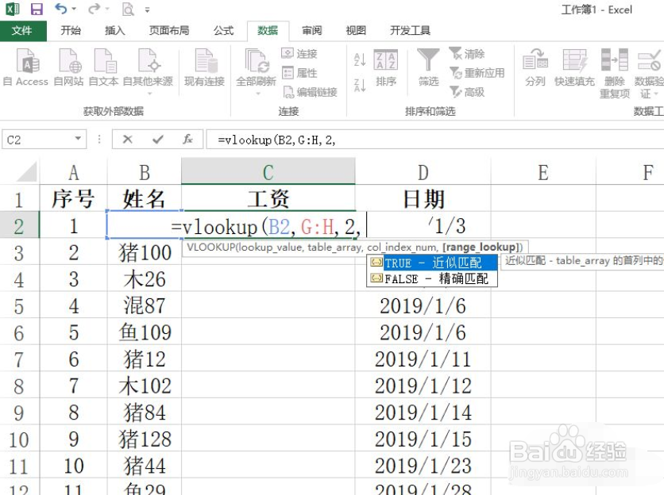
Task: Click 连接 Connections button in ribbon
Action: point(299,53)
